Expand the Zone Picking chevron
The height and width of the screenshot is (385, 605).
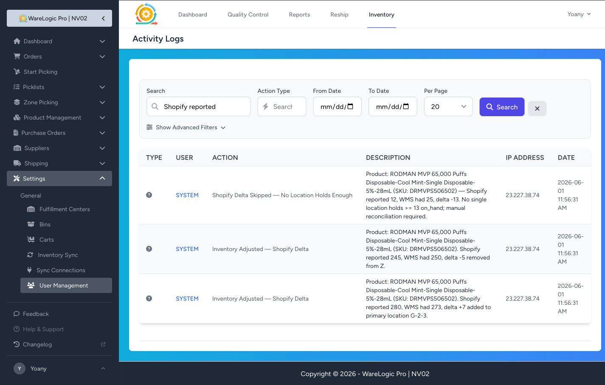tap(102, 102)
